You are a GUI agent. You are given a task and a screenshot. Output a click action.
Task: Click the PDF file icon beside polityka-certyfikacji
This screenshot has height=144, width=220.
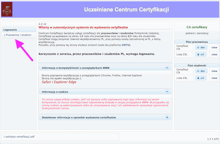tap(4, 137)
